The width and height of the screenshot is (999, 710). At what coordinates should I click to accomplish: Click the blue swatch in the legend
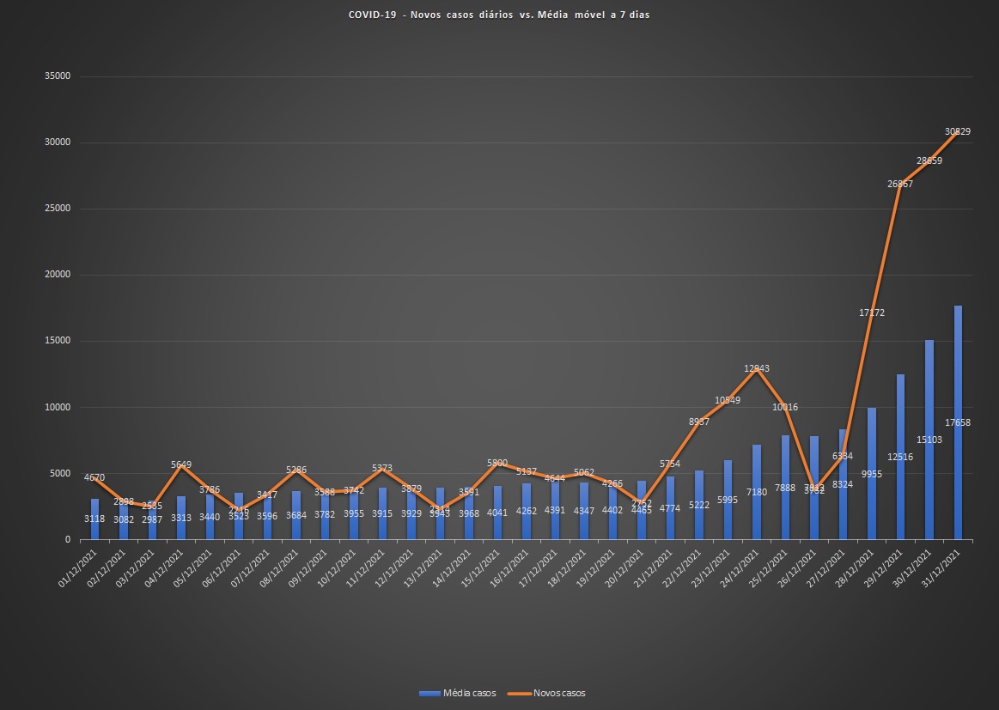tap(429, 693)
